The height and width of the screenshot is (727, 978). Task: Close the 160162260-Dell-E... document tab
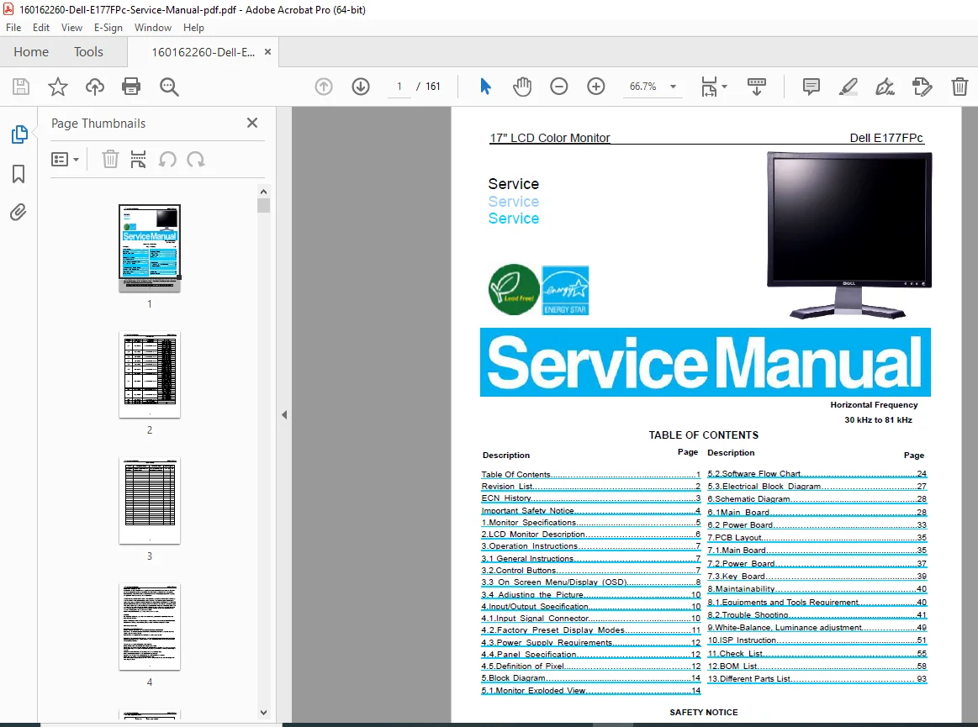[x=267, y=52]
